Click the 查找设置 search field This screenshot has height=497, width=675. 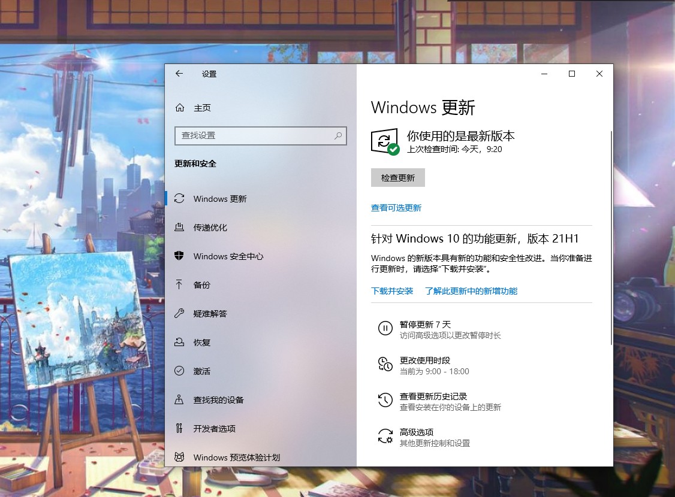click(x=260, y=136)
